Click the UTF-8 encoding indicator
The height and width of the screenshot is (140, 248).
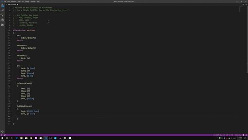click(x=228, y=135)
